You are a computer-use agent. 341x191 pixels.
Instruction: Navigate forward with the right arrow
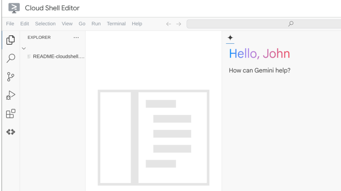tap(179, 23)
